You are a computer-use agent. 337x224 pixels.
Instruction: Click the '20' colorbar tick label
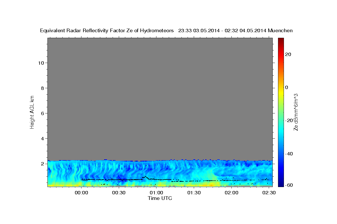tap(288, 54)
